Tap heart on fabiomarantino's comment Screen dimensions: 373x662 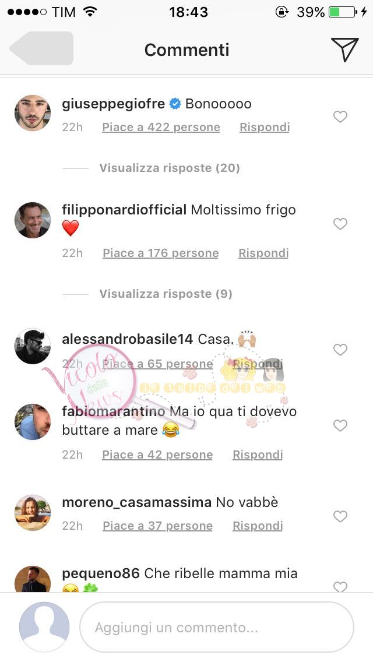pyautogui.click(x=340, y=425)
